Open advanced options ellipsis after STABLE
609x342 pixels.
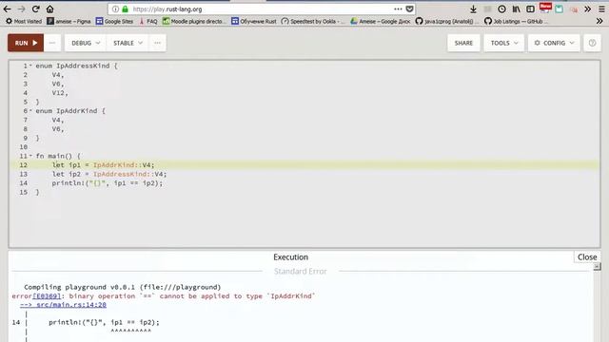coord(157,43)
